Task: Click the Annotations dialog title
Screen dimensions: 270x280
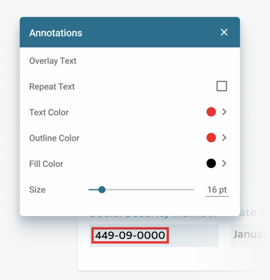Action: tap(56, 33)
